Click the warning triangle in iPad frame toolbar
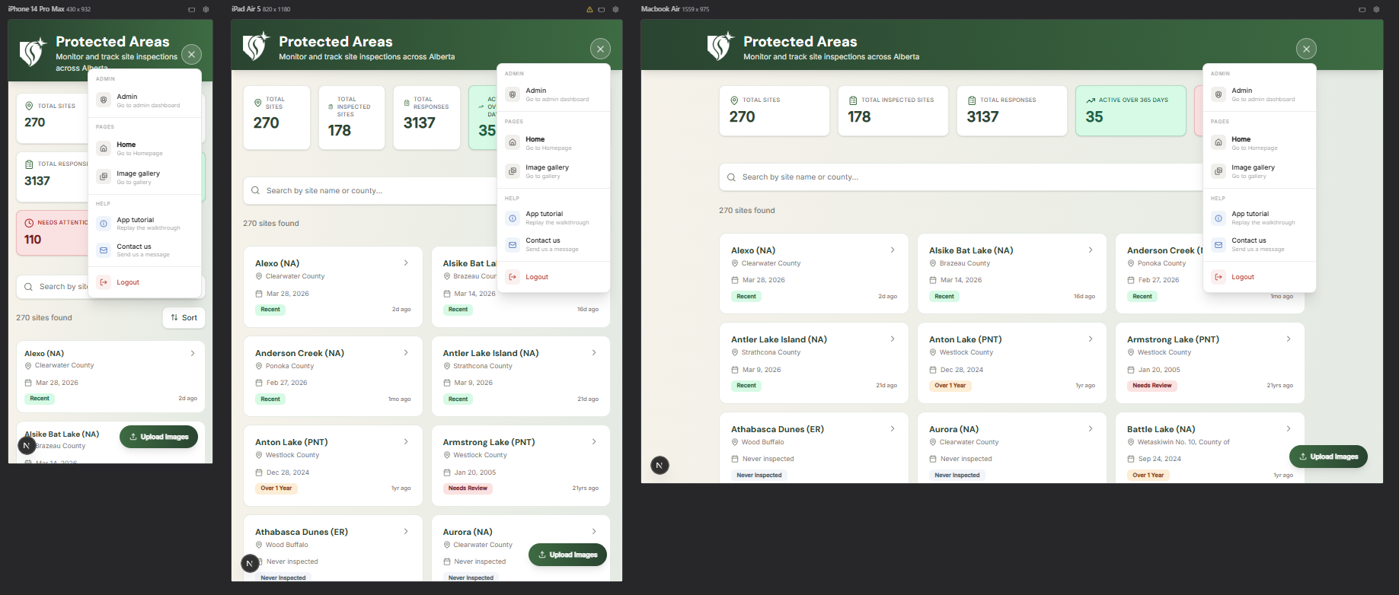 click(x=589, y=9)
